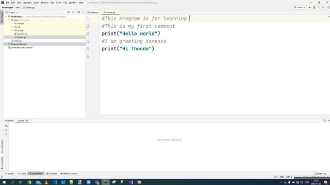The width and height of the screenshot is (330, 185).
Task: Open Search Everywhere magnifier icon
Action: tap(328, 7)
